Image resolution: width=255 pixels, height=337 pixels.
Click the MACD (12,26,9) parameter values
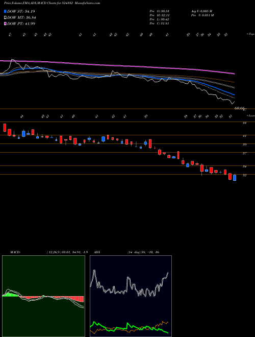coord(67,252)
